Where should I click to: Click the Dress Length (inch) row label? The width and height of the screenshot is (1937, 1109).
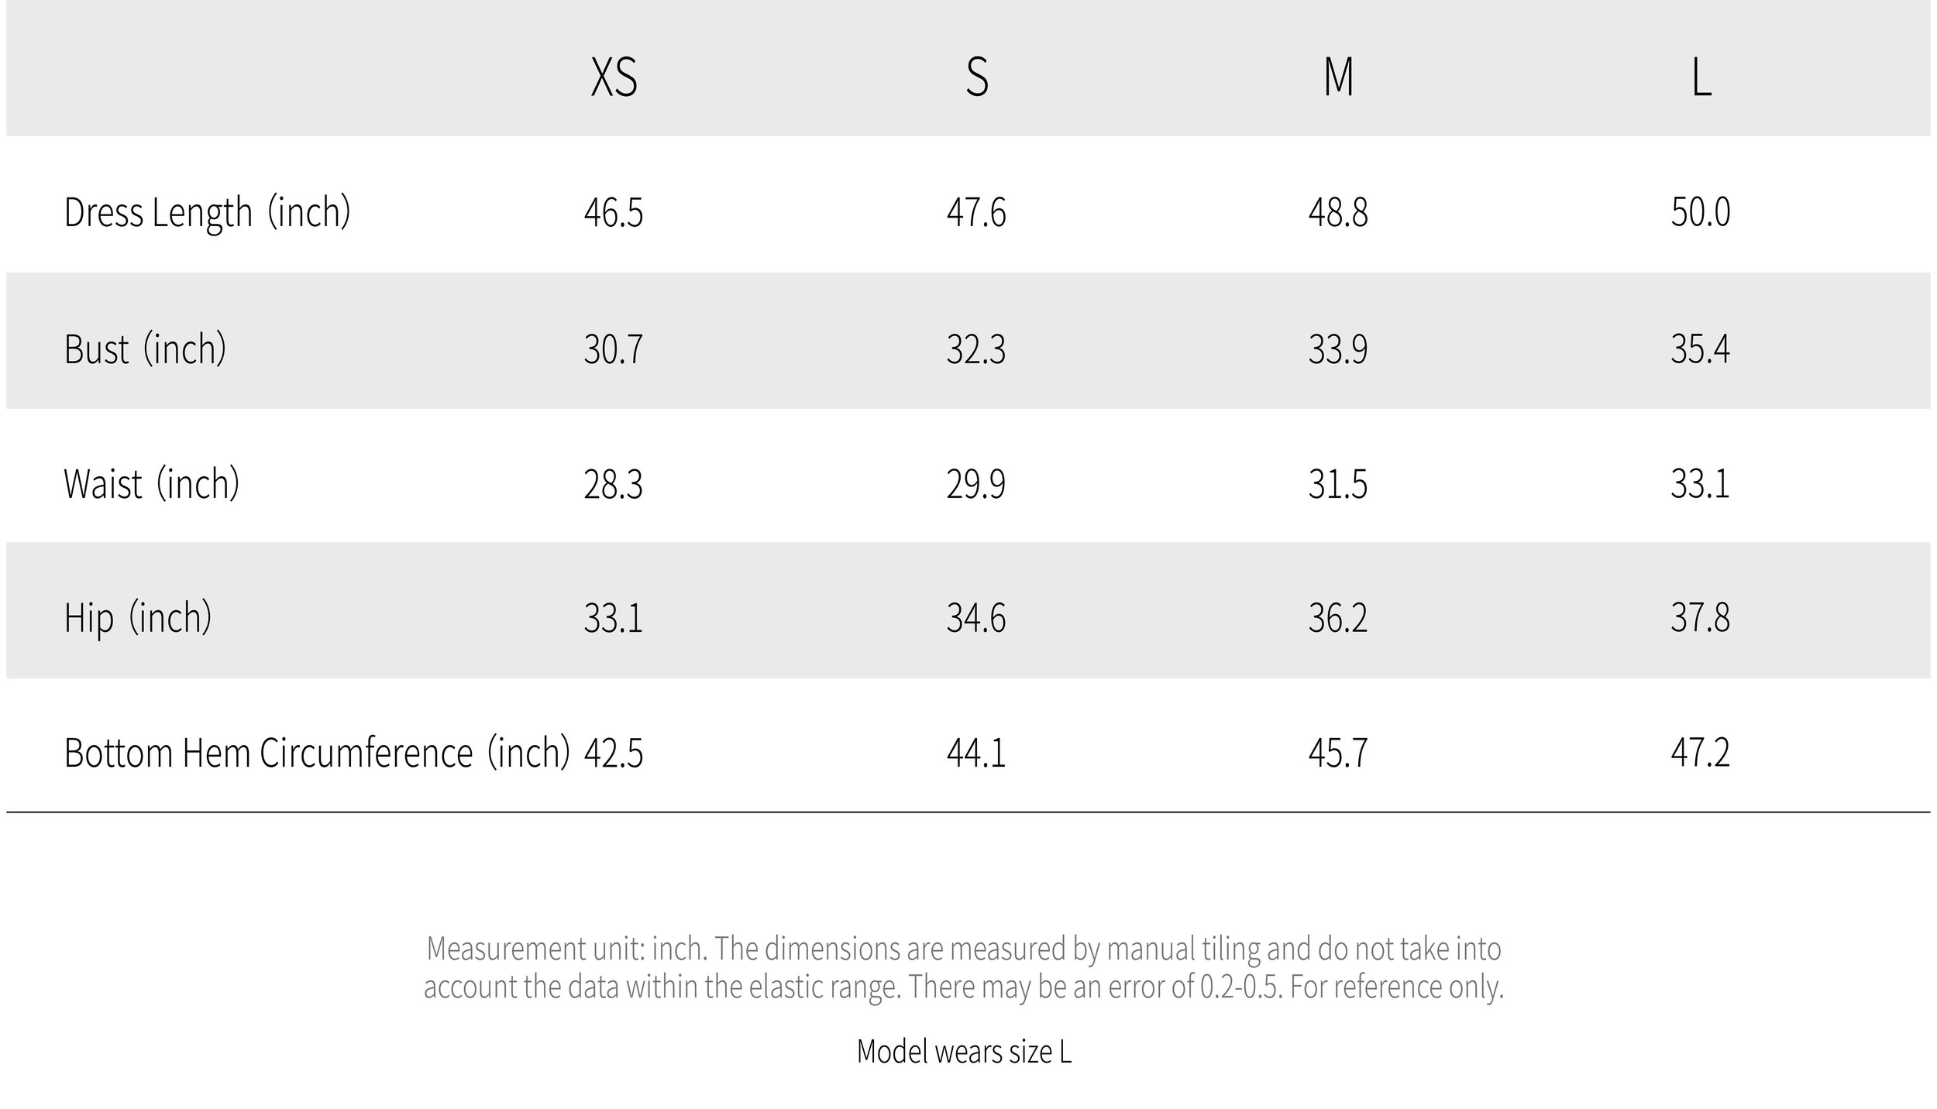click(208, 212)
